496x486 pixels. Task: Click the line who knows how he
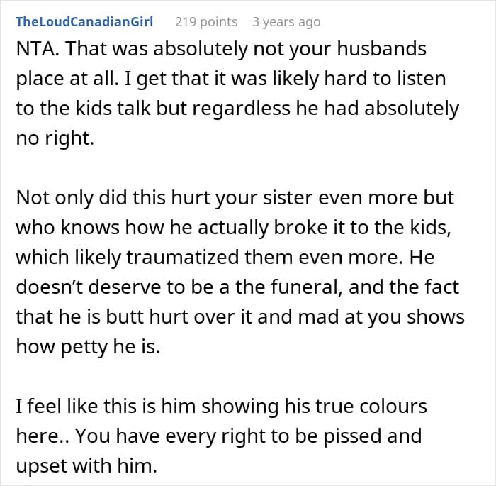tap(233, 227)
